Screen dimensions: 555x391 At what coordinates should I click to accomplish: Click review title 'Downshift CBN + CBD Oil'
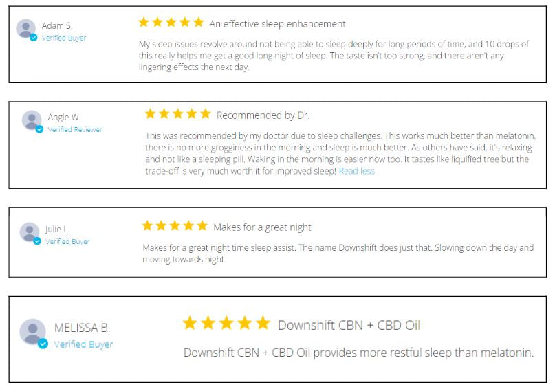click(x=349, y=325)
